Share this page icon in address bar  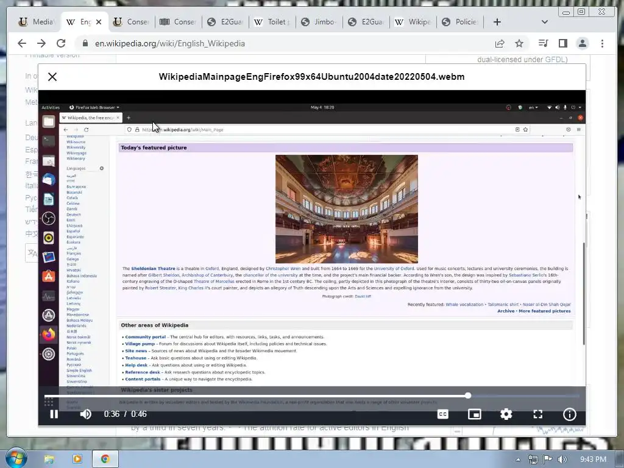click(500, 43)
